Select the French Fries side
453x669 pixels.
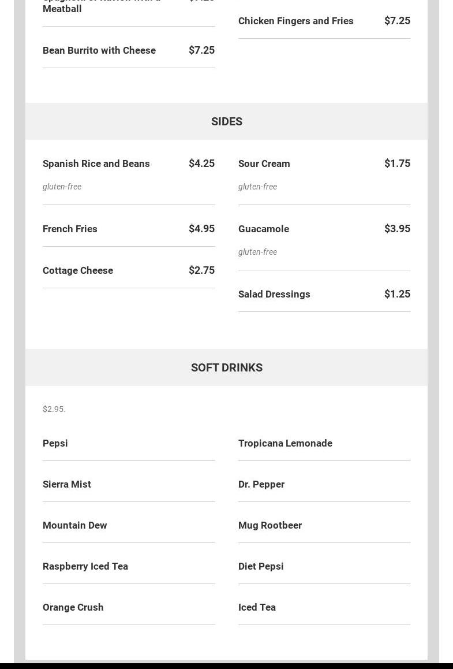(70, 229)
